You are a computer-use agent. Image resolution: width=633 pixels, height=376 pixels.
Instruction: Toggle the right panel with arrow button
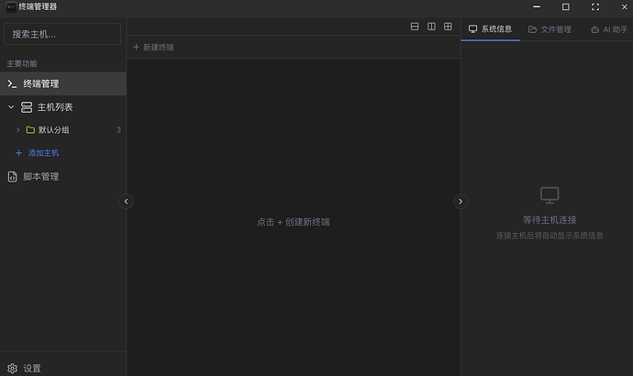click(461, 201)
